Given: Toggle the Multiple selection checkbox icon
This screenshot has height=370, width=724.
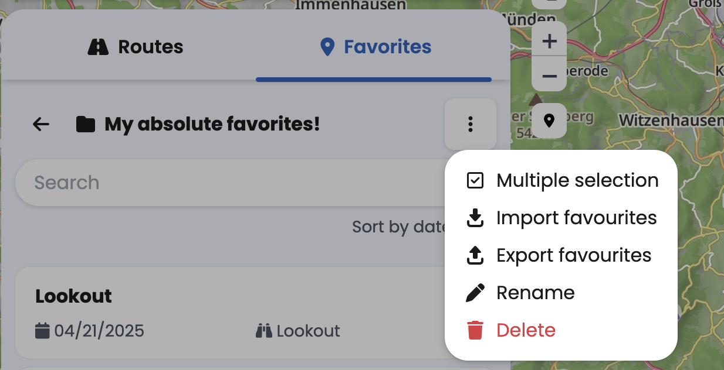Looking at the screenshot, I should (475, 180).
